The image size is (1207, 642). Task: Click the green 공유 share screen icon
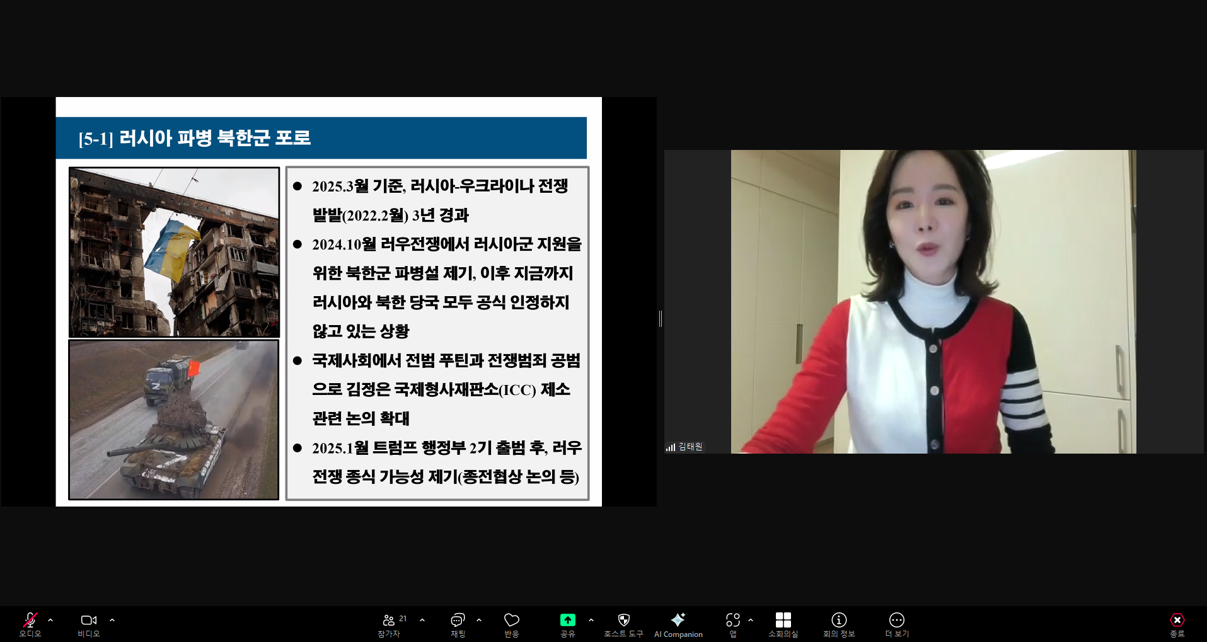[x=568, y=620]
